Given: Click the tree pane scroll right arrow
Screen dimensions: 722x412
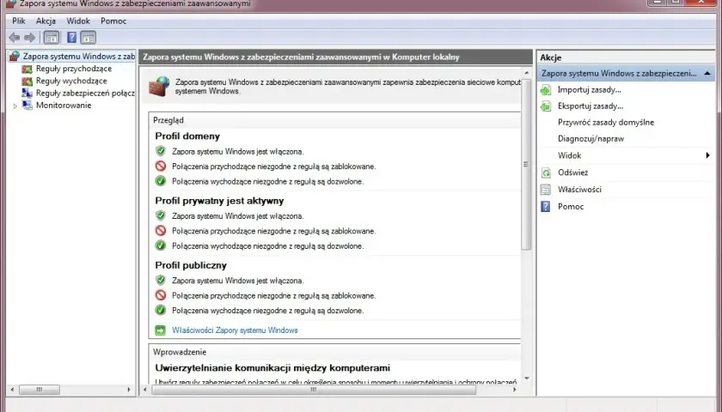Looking at the screenshot, I should point(129,390).
